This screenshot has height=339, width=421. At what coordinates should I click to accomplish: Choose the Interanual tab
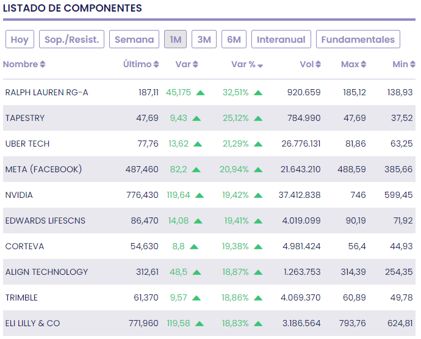click(281, 40)
